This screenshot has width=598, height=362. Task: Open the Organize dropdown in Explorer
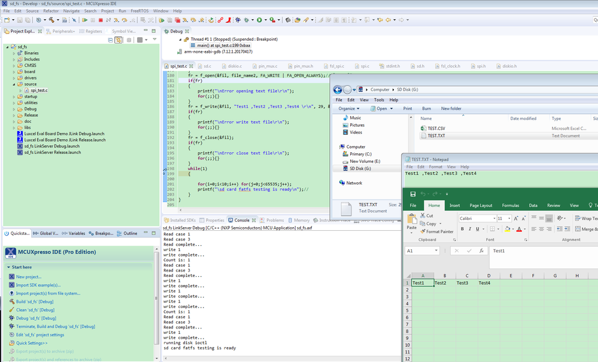349,108
